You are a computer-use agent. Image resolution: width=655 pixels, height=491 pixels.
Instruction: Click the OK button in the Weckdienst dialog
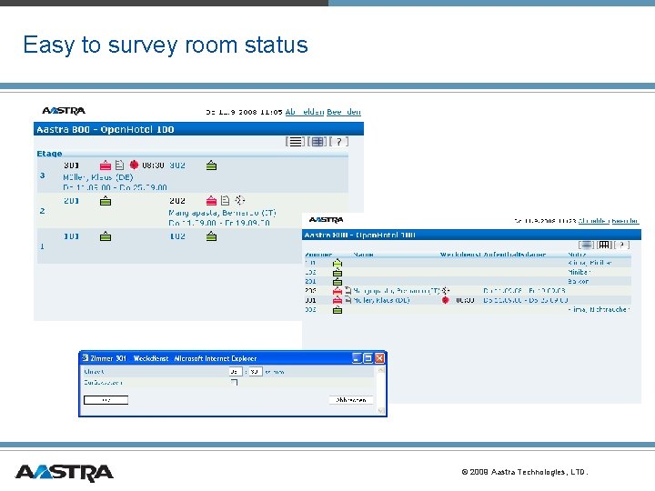[106, 400]
